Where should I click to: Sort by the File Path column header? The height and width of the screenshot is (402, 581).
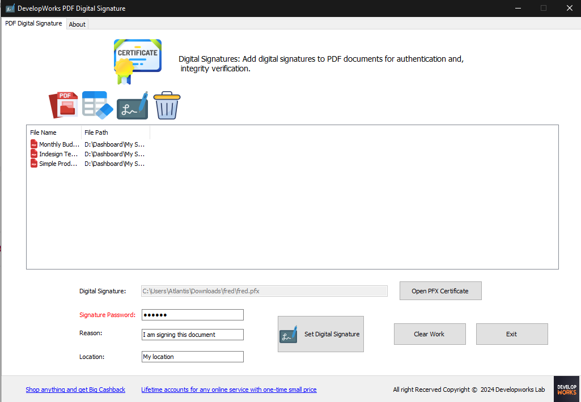click(116, 132)
